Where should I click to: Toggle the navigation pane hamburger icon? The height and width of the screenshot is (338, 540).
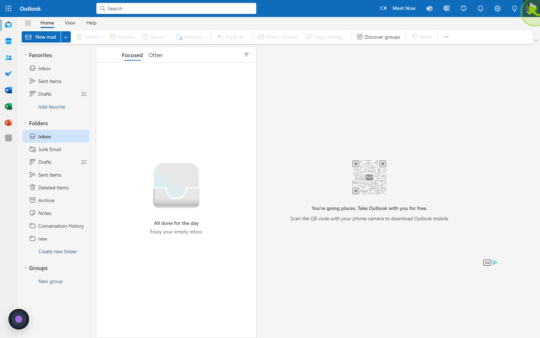(28, 23)
